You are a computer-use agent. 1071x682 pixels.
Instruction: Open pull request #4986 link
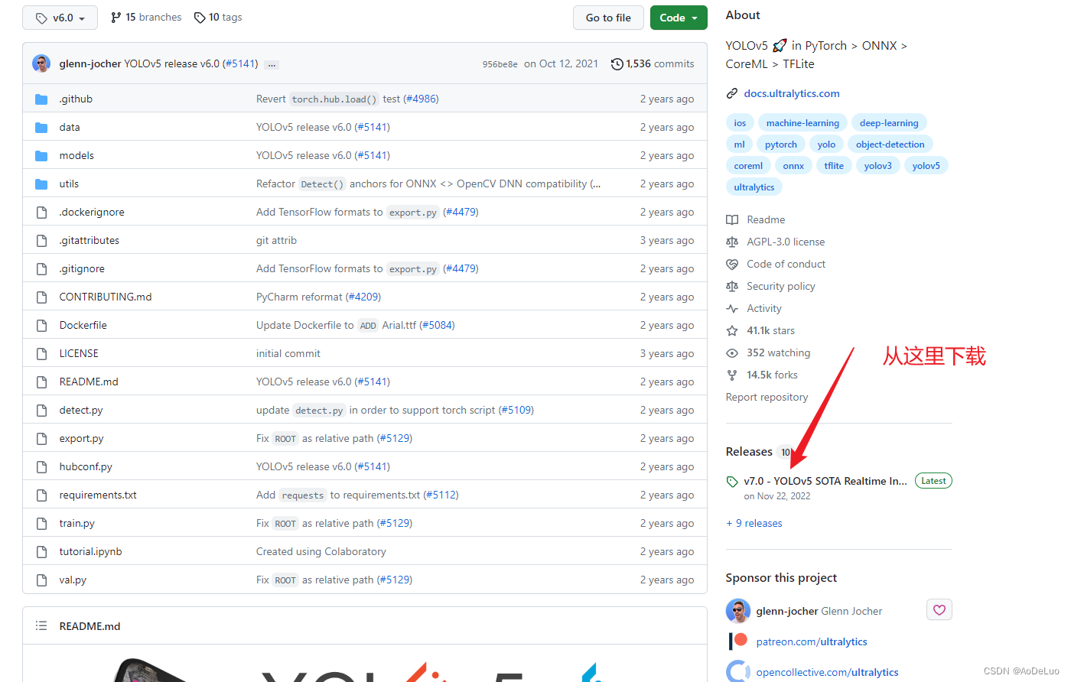pos(421,99)
